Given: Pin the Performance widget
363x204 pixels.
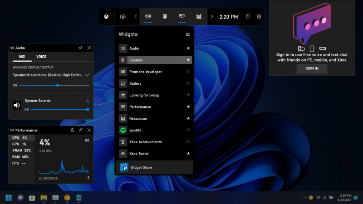Looking at the screenshot, I should coord(81,130).
